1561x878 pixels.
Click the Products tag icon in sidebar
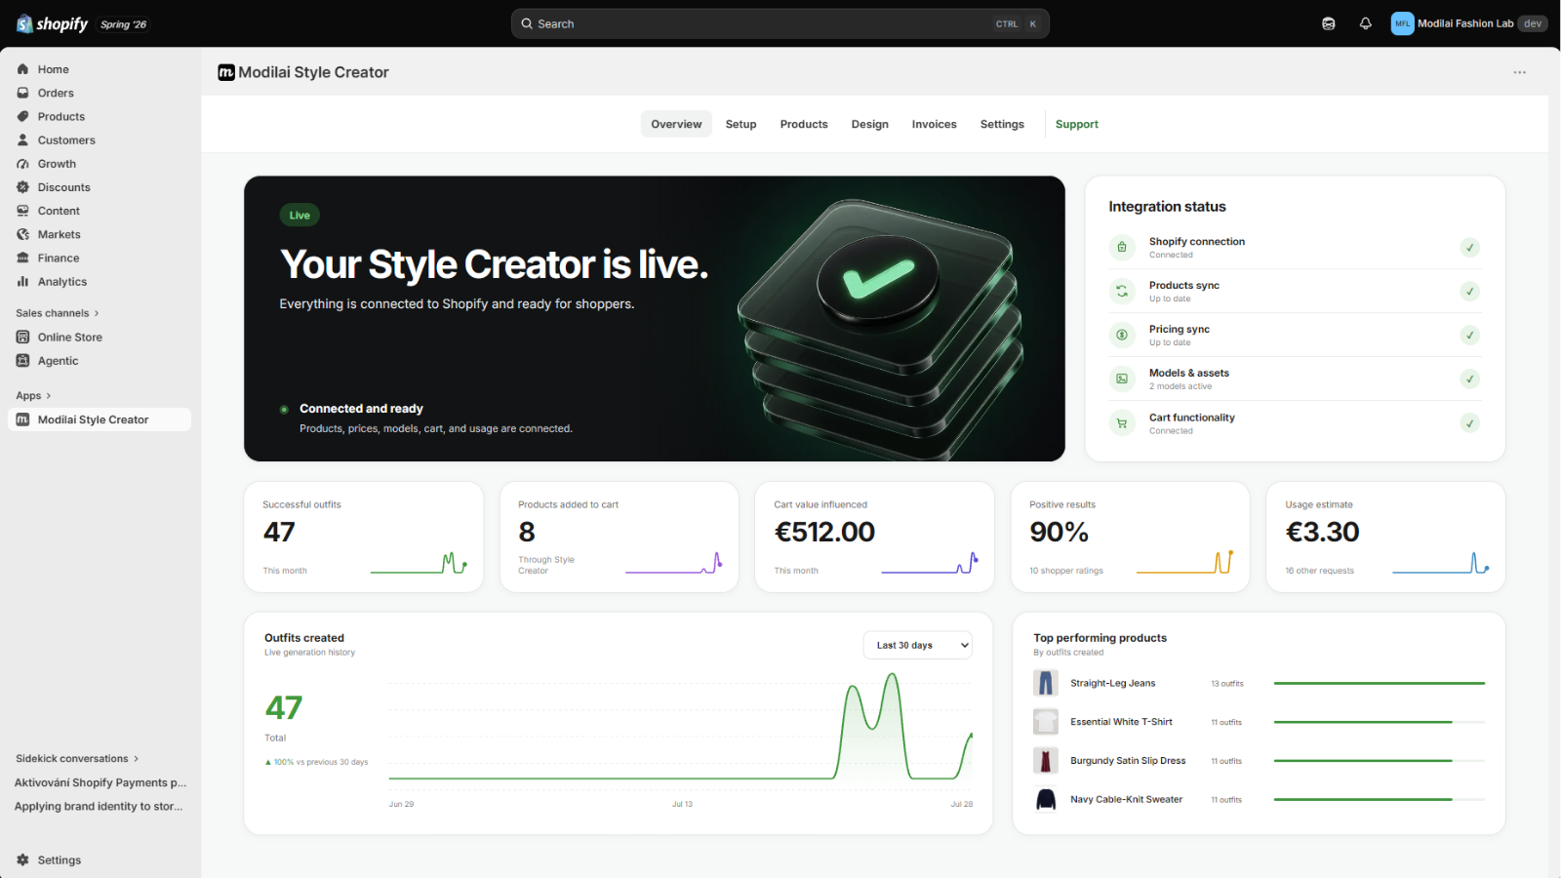coord(22,116)
